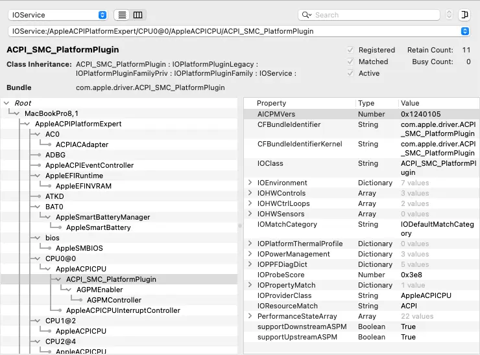Open the IOService plane dropdown
Image resolution: width=480 pixels, height=355 pixels.
point(58,15)
